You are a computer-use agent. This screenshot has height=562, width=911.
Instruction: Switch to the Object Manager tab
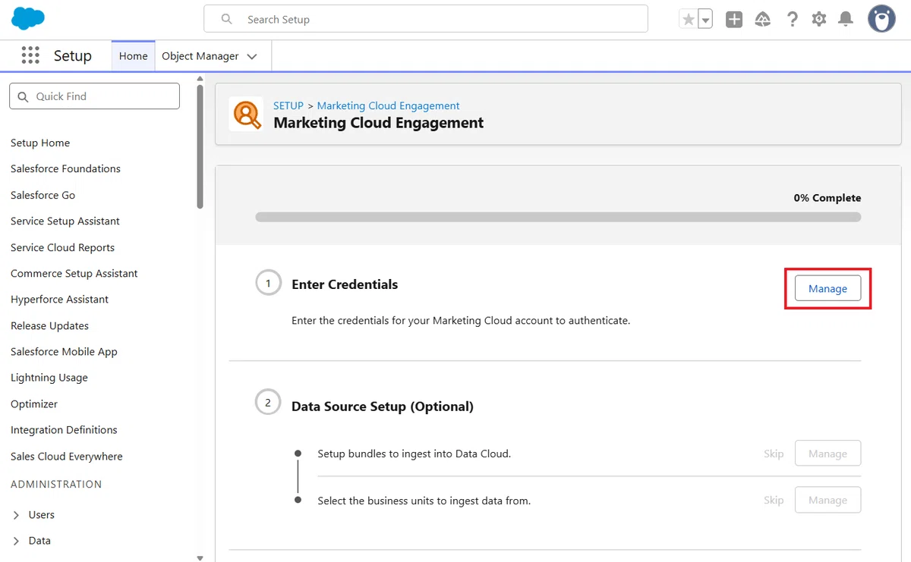[200, 56]
